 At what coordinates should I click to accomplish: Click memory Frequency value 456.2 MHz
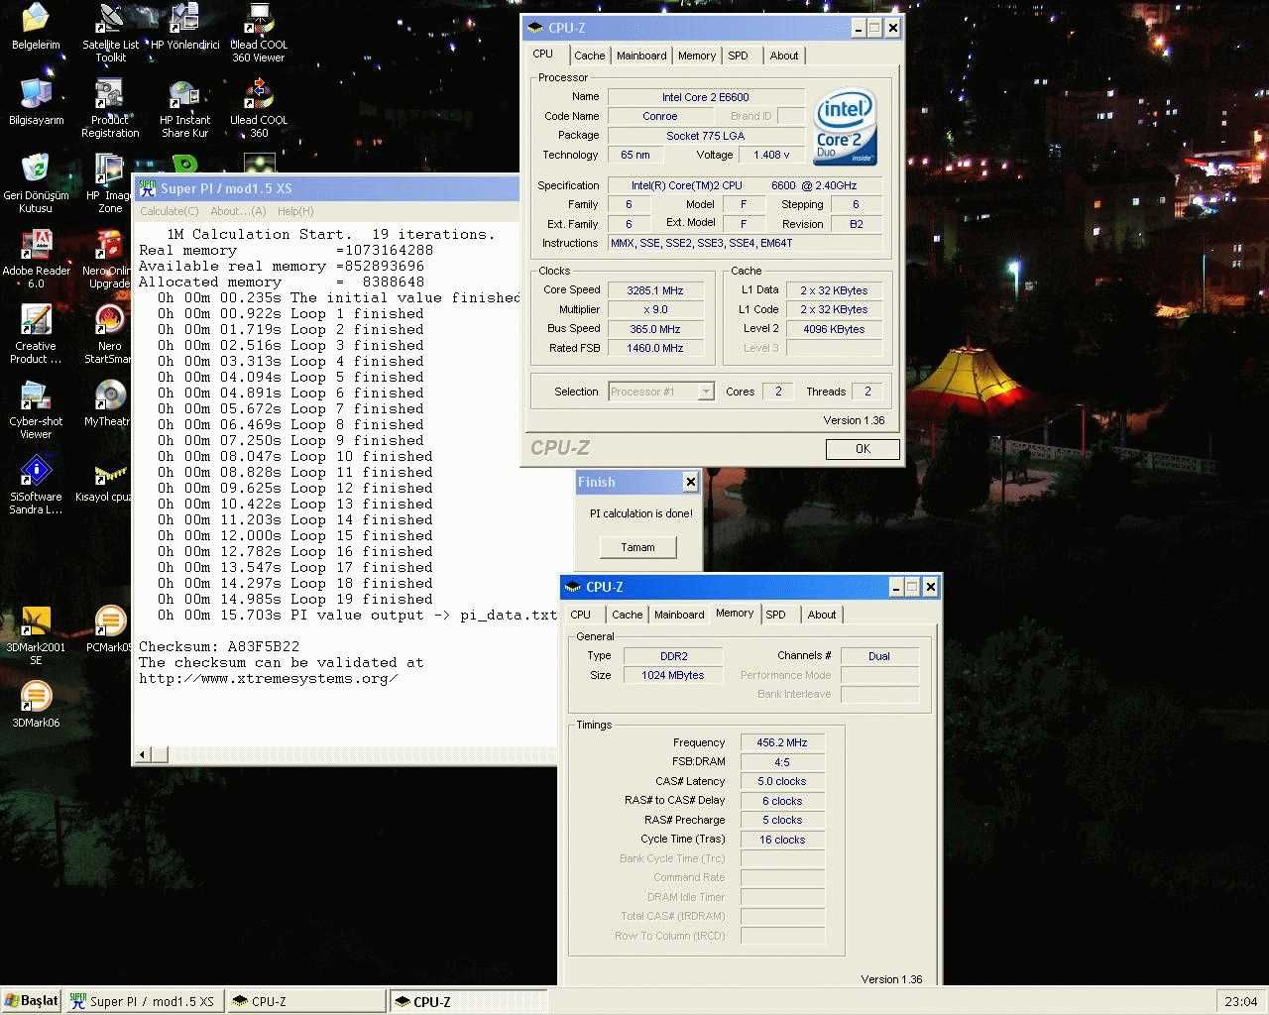(782, 742)
